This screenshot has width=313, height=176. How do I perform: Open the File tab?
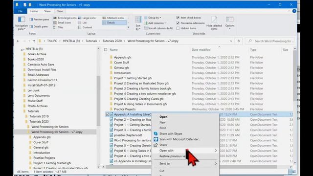[x=20, y=11]
